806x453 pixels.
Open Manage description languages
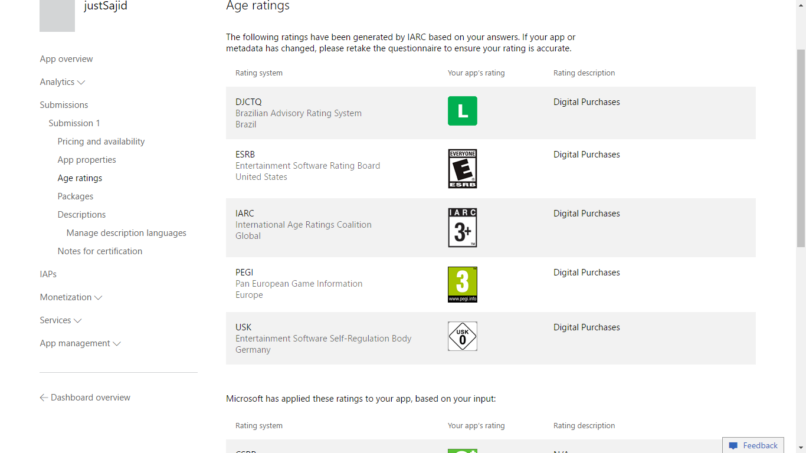126,233
